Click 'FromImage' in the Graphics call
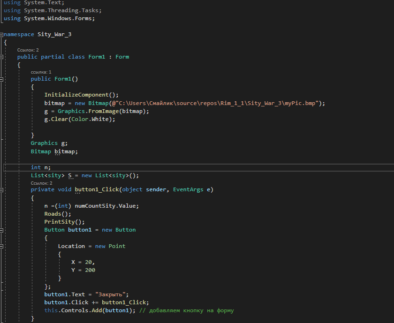The height and width of the screenshot is (323, 394). (104, 111)
